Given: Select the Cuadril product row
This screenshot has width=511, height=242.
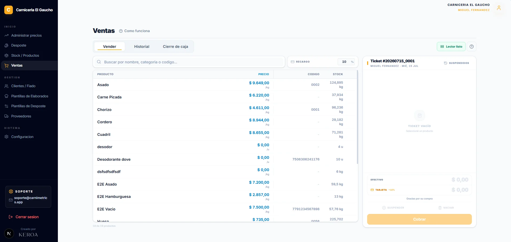Looking at the screenshot, I should 225,135.
